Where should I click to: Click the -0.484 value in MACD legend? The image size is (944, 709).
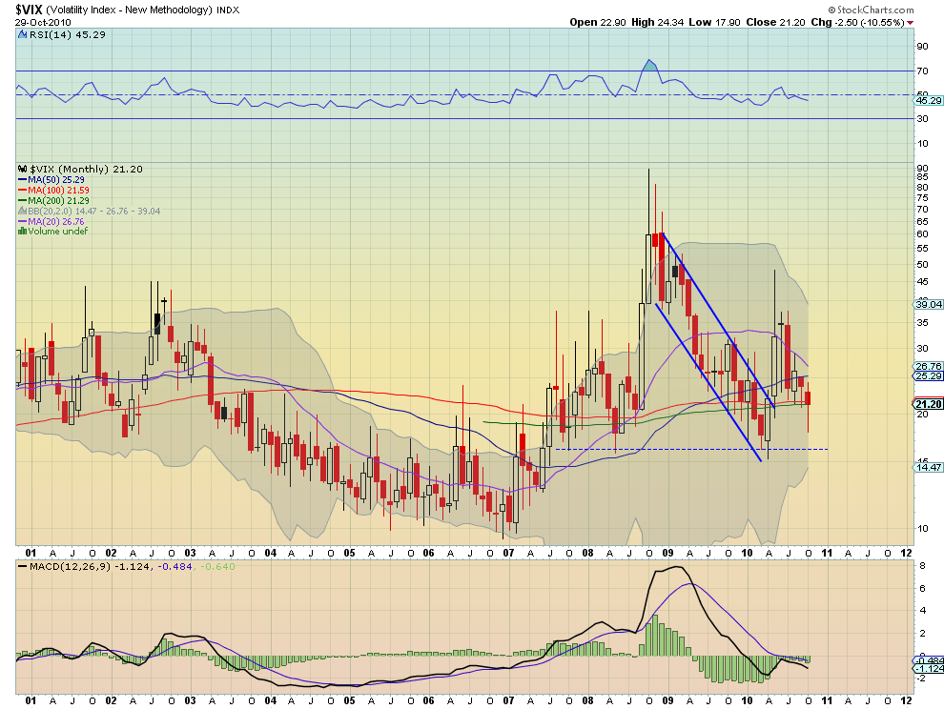(x=174, y=566)
